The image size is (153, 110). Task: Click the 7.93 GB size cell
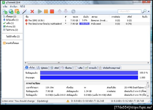[x=74, y=20]
